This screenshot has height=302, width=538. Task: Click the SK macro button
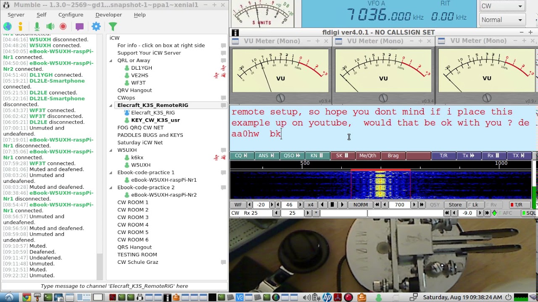pos(342,156)
